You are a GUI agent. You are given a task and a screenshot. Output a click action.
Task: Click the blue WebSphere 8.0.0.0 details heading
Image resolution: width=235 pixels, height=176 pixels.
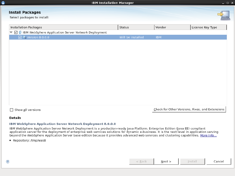(x=63, y=124)
